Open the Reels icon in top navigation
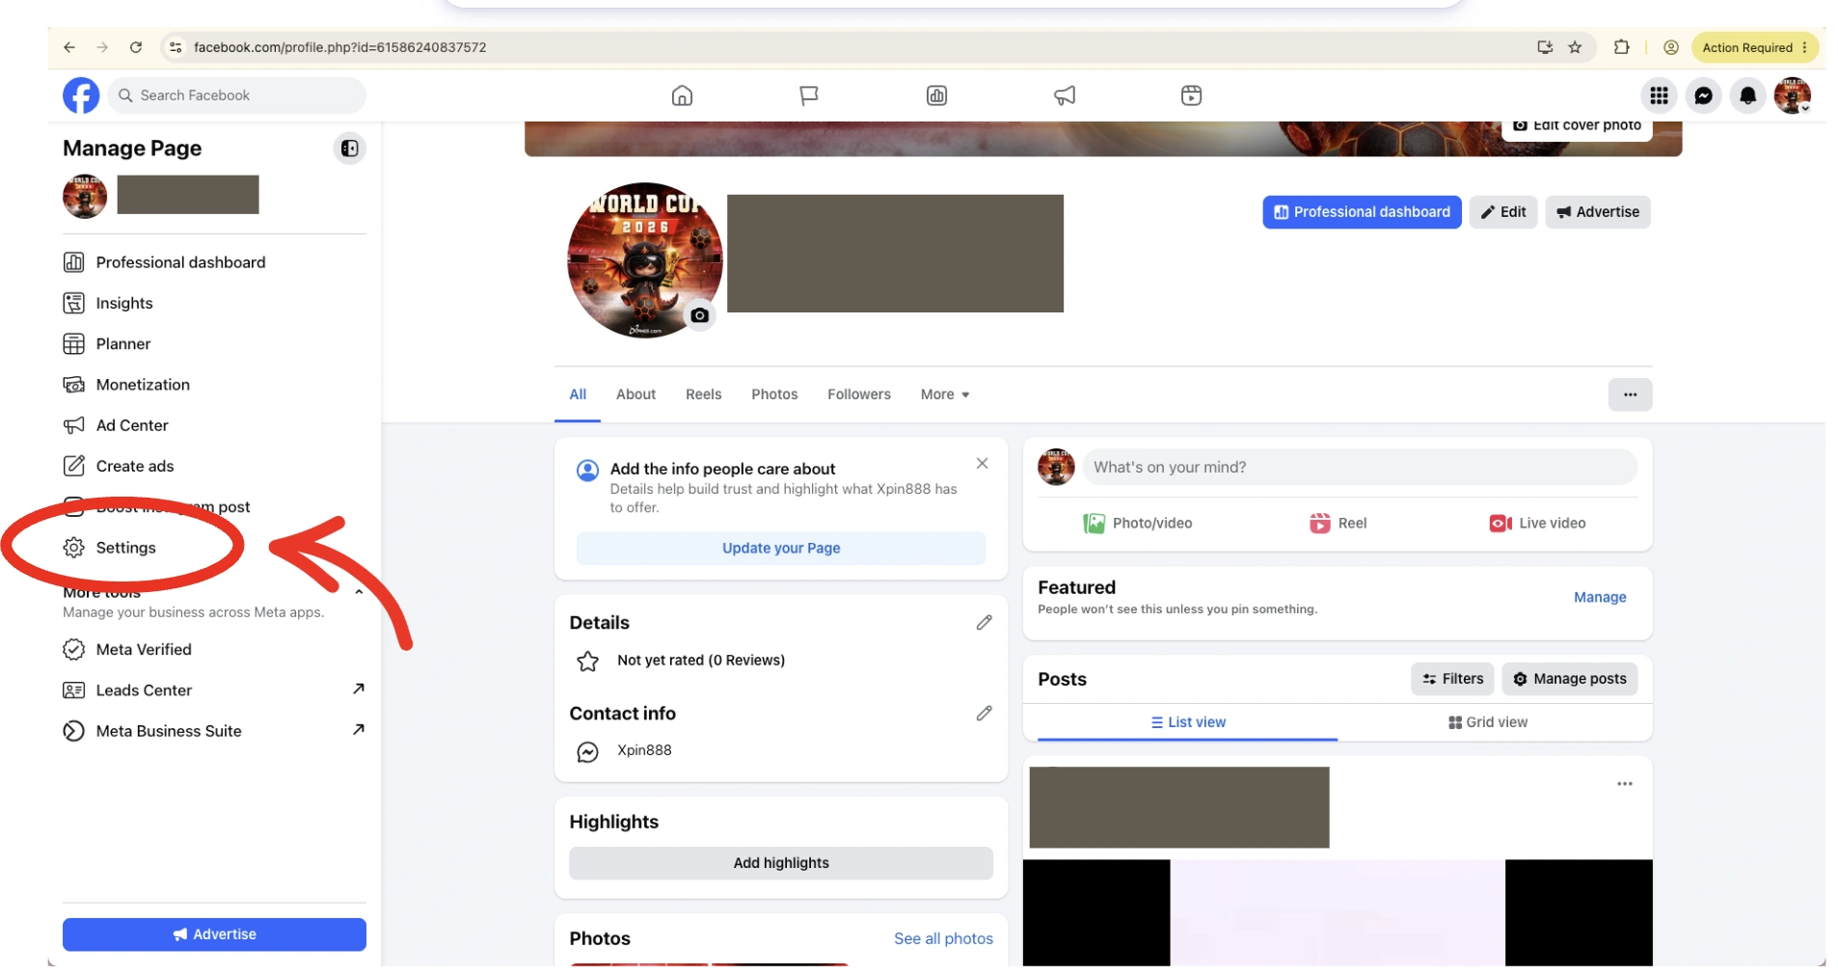This screenshot has width=1838, height=974. coord(1191,95)
